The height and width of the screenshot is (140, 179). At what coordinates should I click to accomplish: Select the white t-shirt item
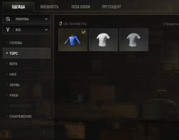pos(103,40)
